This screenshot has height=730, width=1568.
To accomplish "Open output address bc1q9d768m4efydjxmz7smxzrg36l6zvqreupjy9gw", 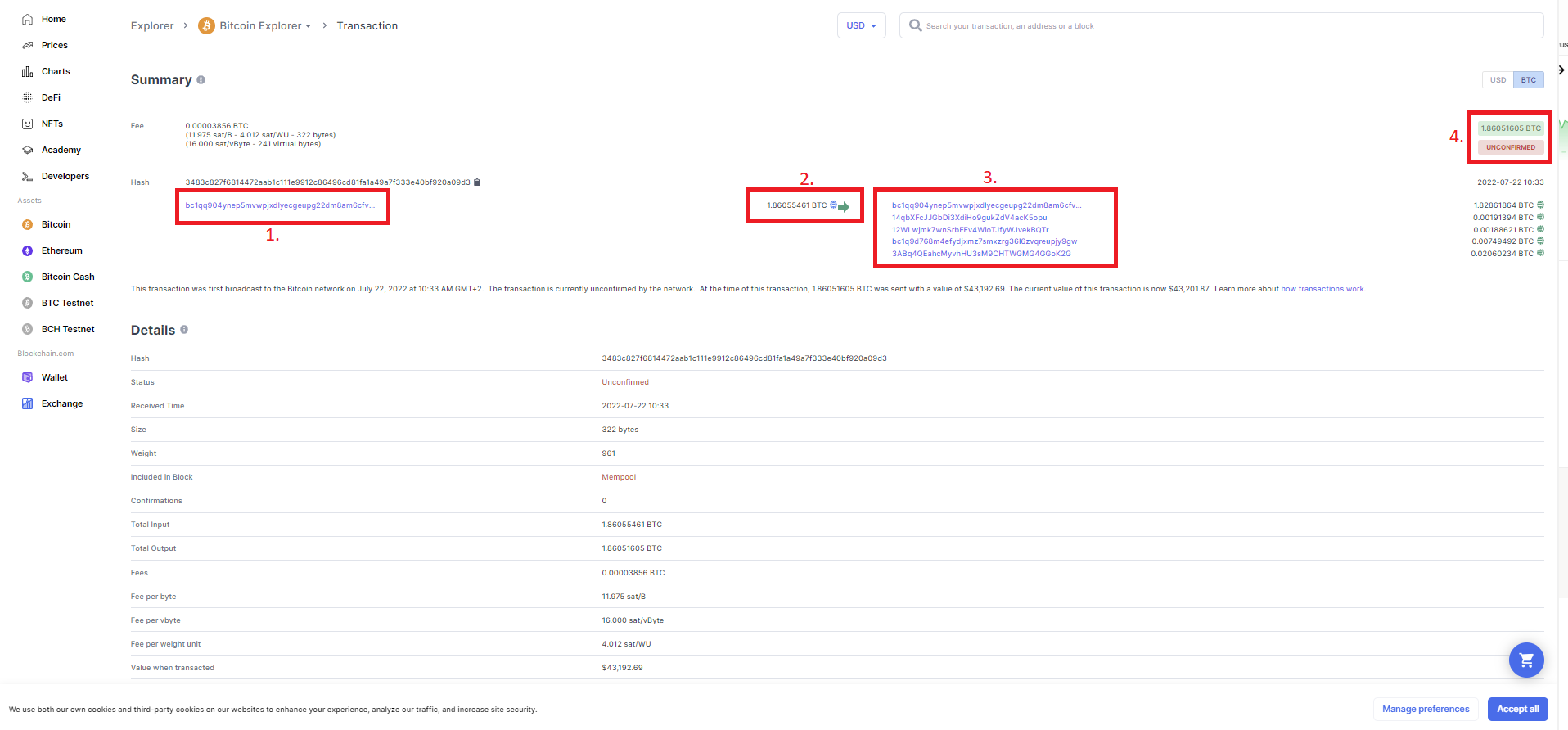I will 985,241.
